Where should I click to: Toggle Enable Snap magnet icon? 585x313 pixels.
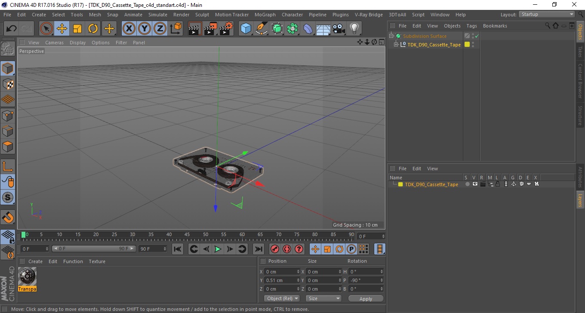(x=8, y=217)
